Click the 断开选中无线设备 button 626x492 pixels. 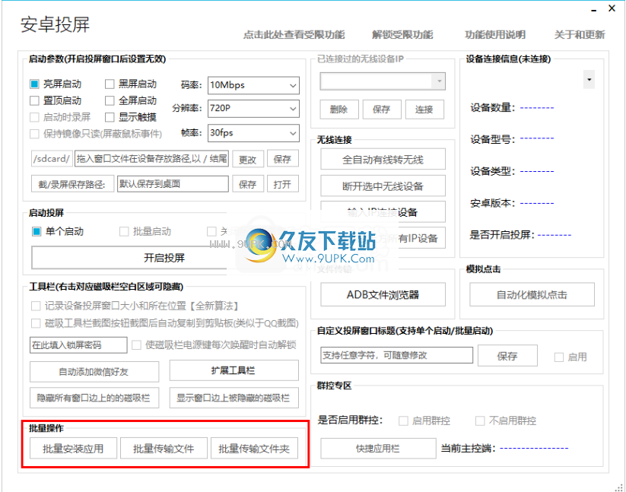coord(383,186)
